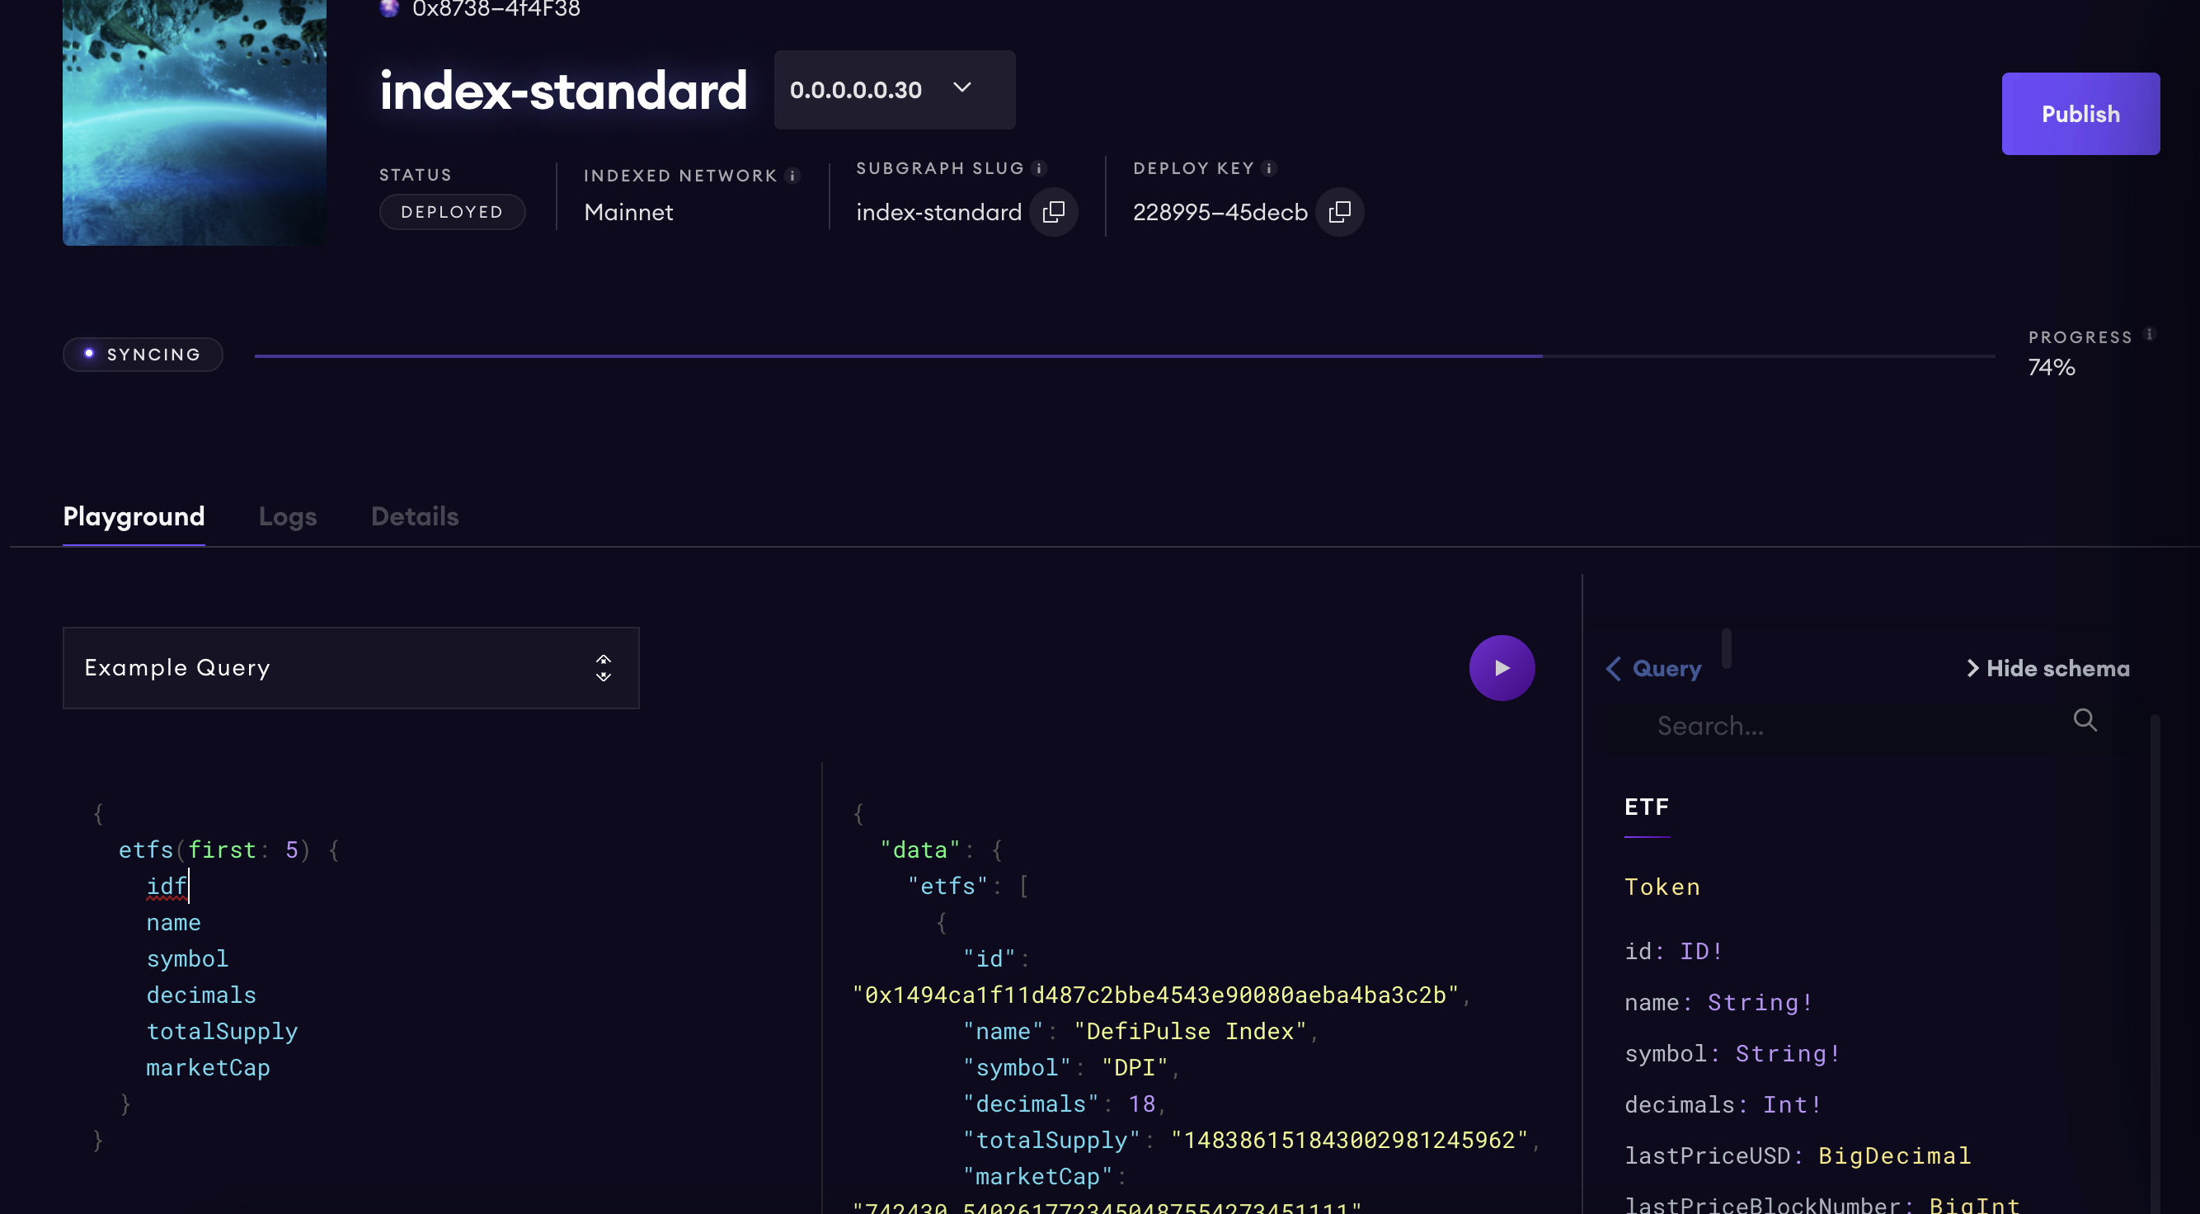This screenshot has width=2200, height=1214.
Task: Run the query with play button
Action: coord(1502,668)
